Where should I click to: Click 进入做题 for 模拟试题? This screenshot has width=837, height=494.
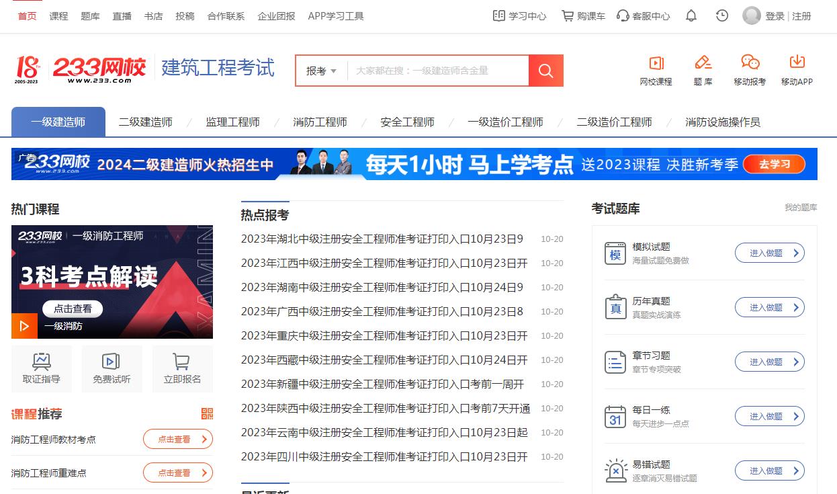(770, 253)
